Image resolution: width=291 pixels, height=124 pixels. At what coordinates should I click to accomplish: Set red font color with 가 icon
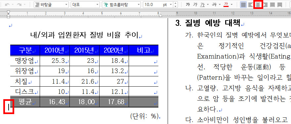(x=226, y=5)
